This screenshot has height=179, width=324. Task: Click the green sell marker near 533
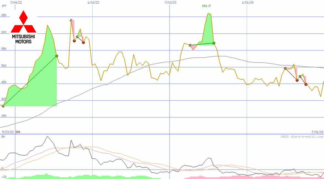(57, 56)
